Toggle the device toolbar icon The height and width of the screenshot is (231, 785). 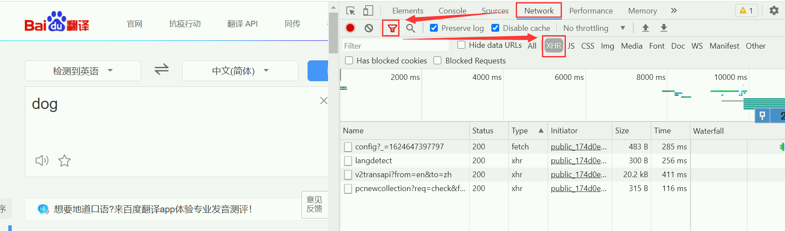369,11
